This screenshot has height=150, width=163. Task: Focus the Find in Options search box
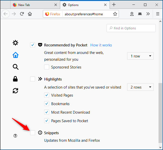coord(131,28)
